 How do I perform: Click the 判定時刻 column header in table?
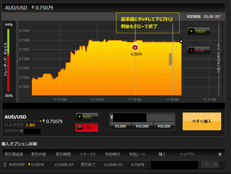click(113, 154)
